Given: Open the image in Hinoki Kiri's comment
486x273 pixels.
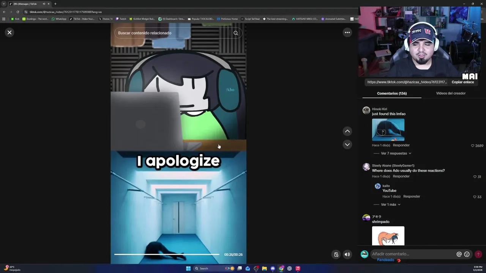Looking at the screenshot, I should [388, 130].
